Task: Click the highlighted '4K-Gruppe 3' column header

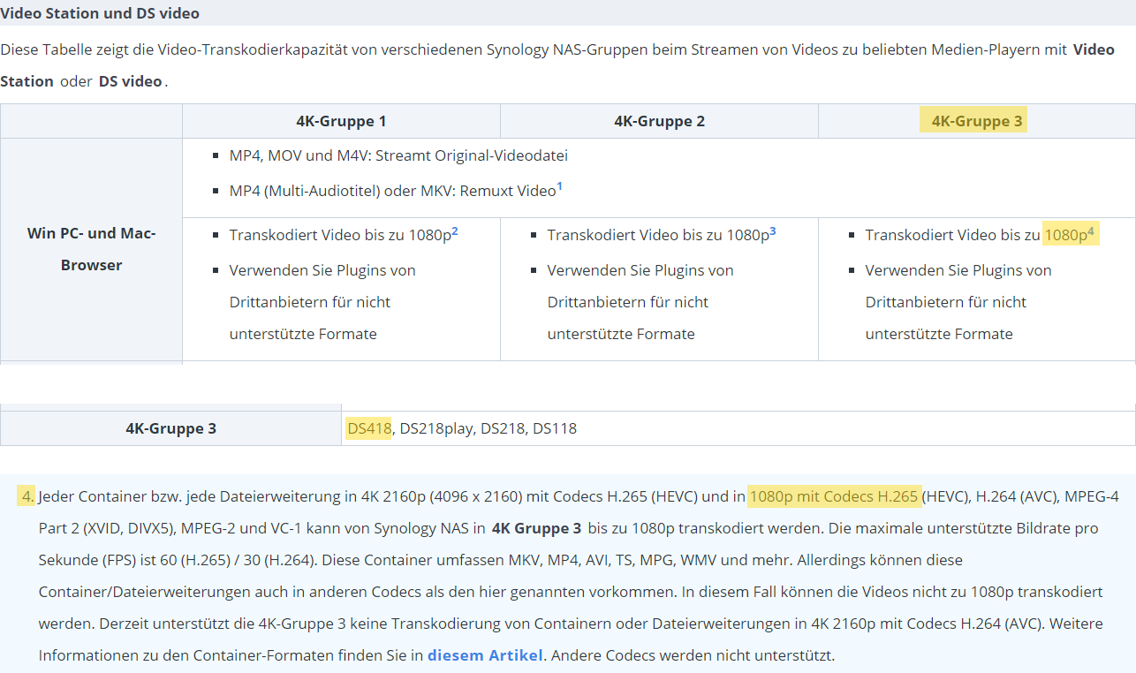Action: pyautogui.click(x=977, y=121)
